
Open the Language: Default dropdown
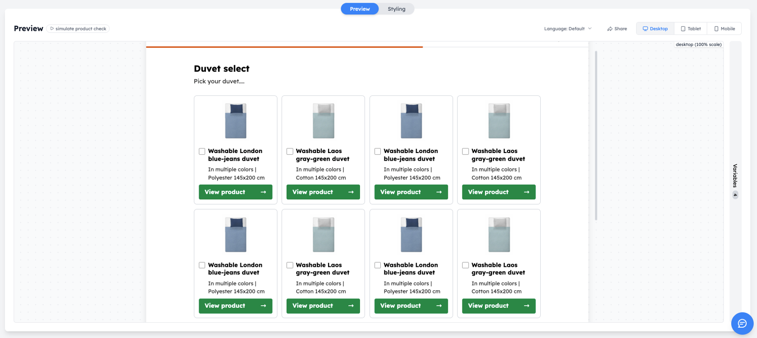568,29
